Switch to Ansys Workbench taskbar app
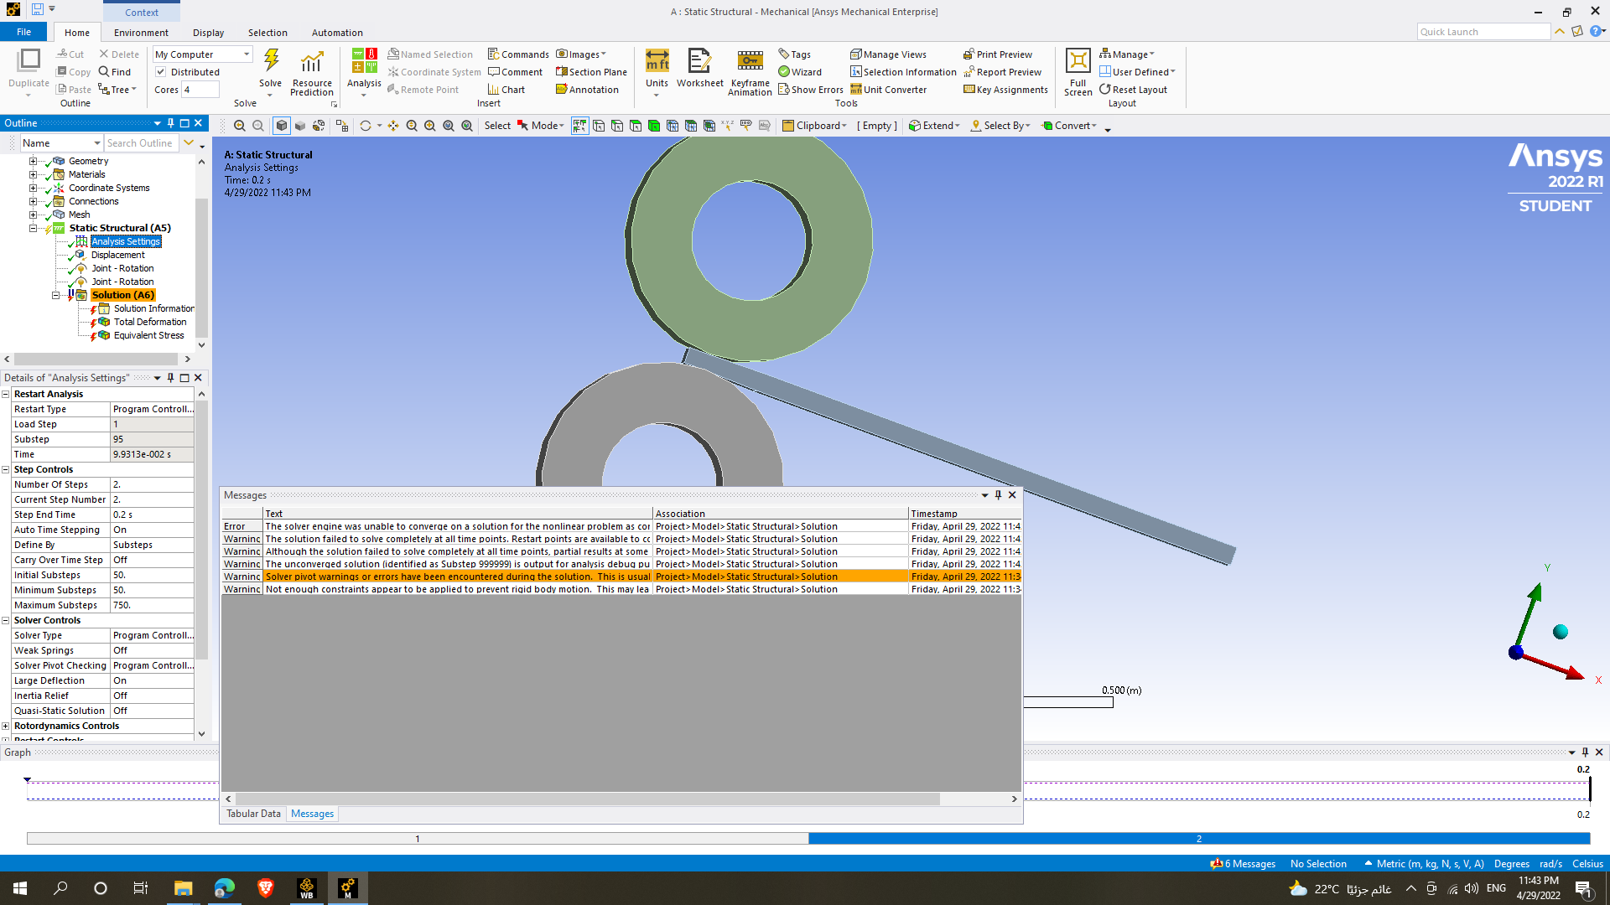This screenshot has width=1610, height=905. coord(307,888)
